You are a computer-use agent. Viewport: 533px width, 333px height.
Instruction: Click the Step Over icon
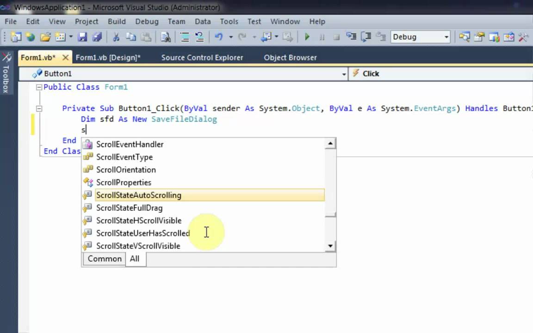click(366, 37)
